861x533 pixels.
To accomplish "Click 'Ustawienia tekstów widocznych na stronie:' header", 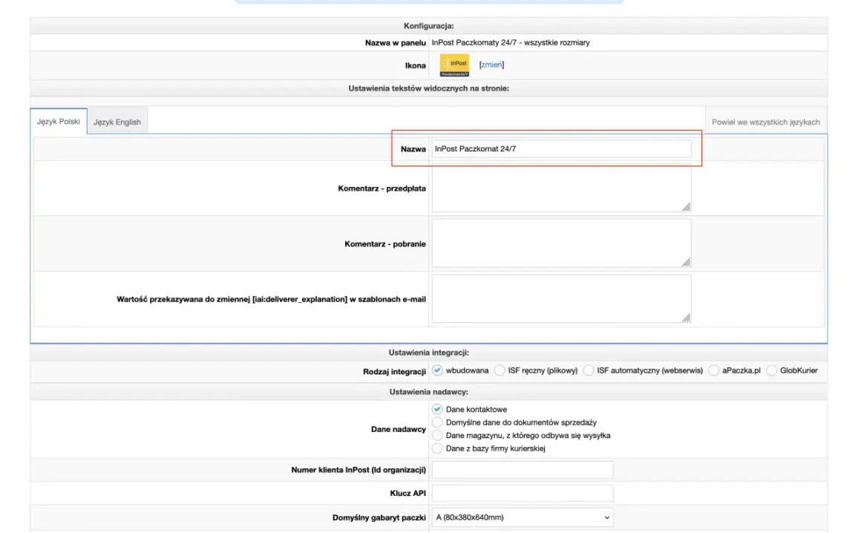I will (x=429, y=88).
